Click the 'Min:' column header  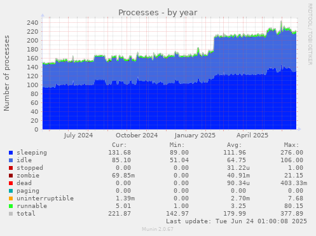[177, 145]
